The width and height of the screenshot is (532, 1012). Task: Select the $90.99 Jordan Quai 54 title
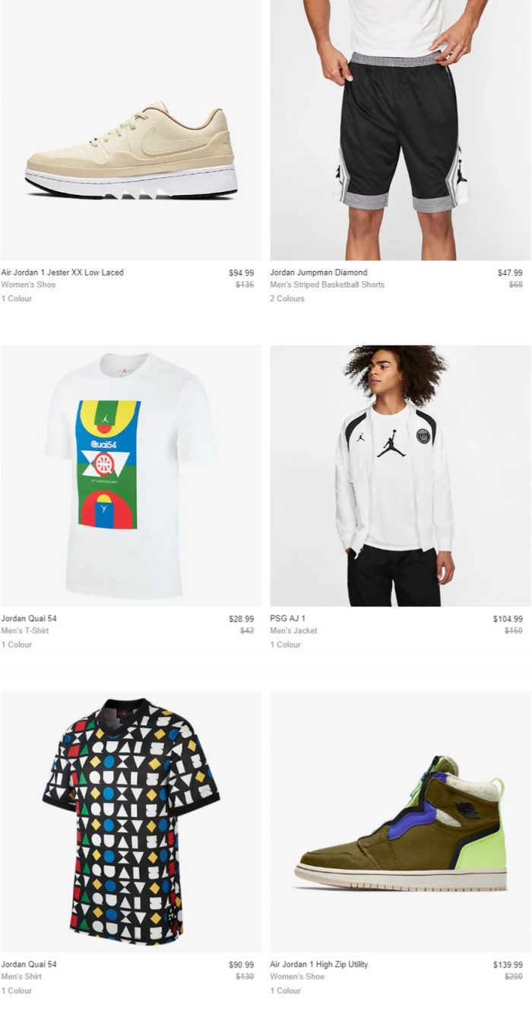(29, 964)
